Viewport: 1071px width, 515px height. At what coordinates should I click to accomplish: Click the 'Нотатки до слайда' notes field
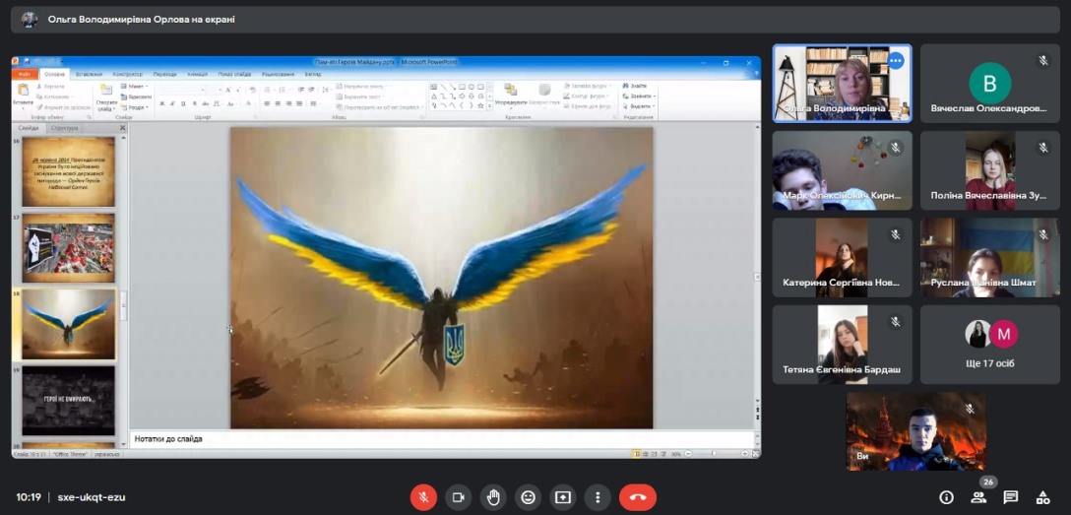point(443,438)
